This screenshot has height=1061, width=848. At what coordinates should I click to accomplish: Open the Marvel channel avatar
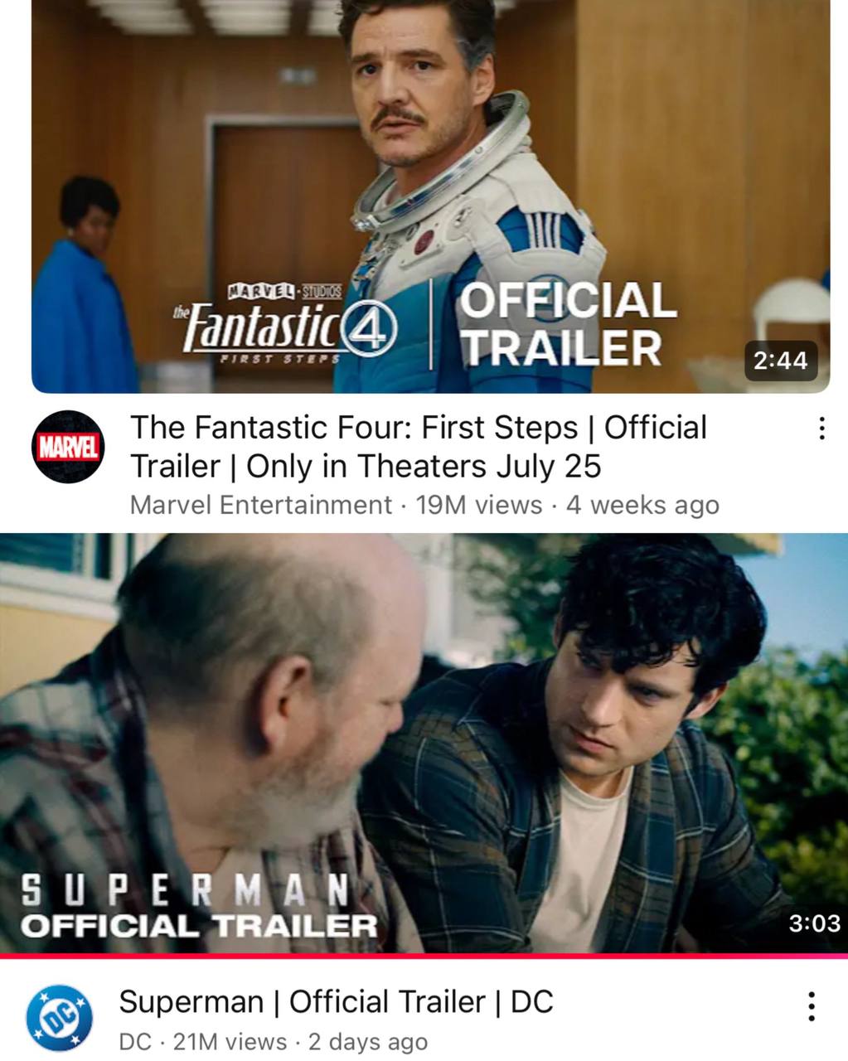point(68,447)
